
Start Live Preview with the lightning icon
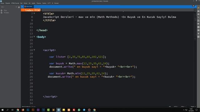(x=198, y=8)
